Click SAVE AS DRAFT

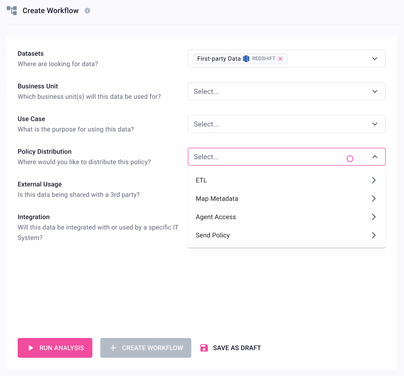coord(237,348)
